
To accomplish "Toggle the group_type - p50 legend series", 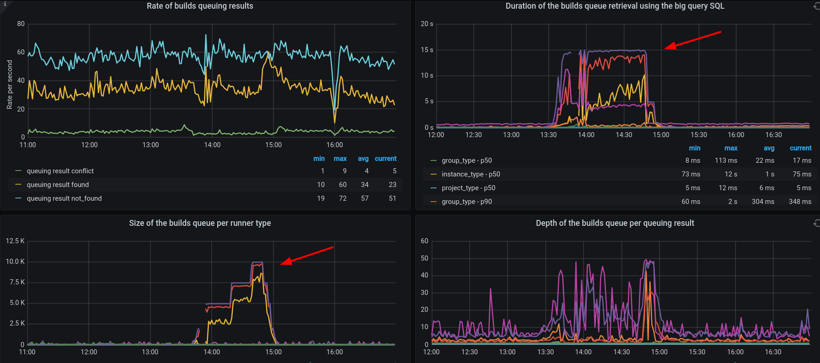I will click(466, 160).
